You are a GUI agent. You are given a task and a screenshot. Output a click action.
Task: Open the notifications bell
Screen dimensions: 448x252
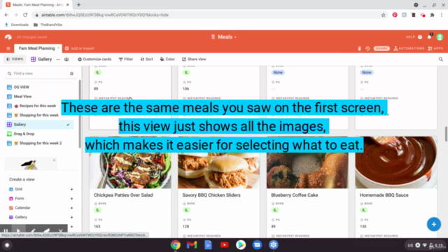pos(429,37)
